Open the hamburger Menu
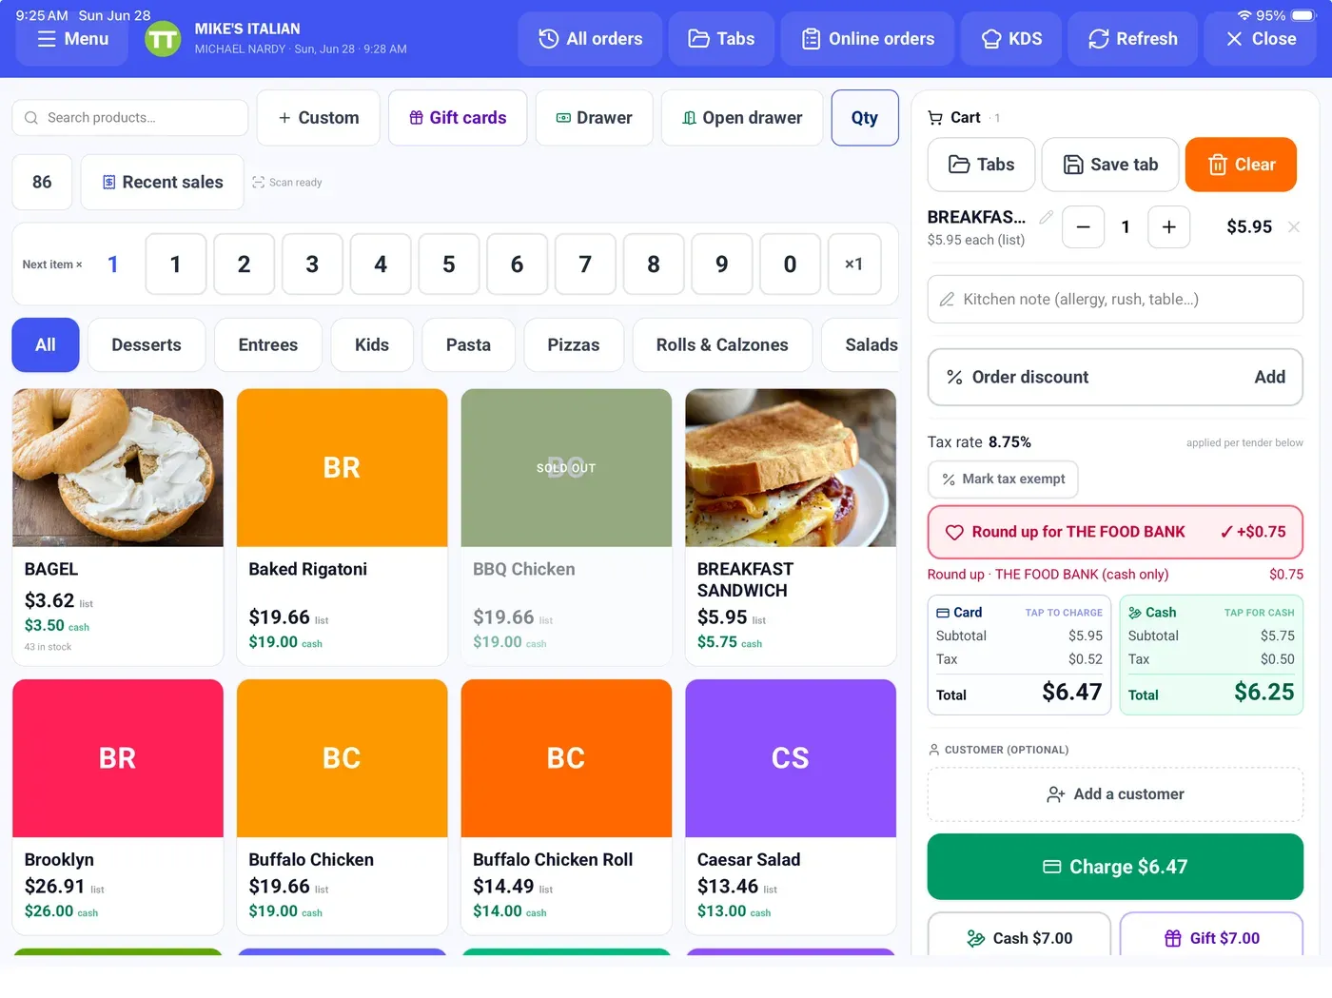This screenshot has height=998, width=1332. [x=72, y=39]
